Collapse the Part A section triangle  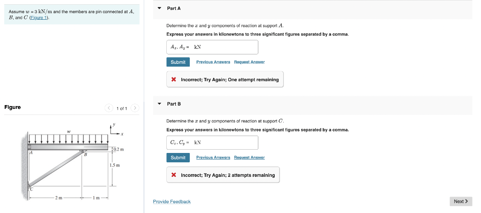[x=159, y=8]
